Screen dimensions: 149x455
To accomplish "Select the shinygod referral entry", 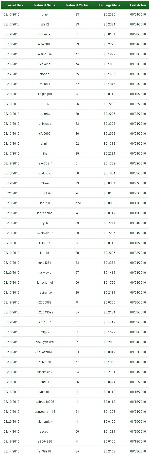I will click(45, 124).
